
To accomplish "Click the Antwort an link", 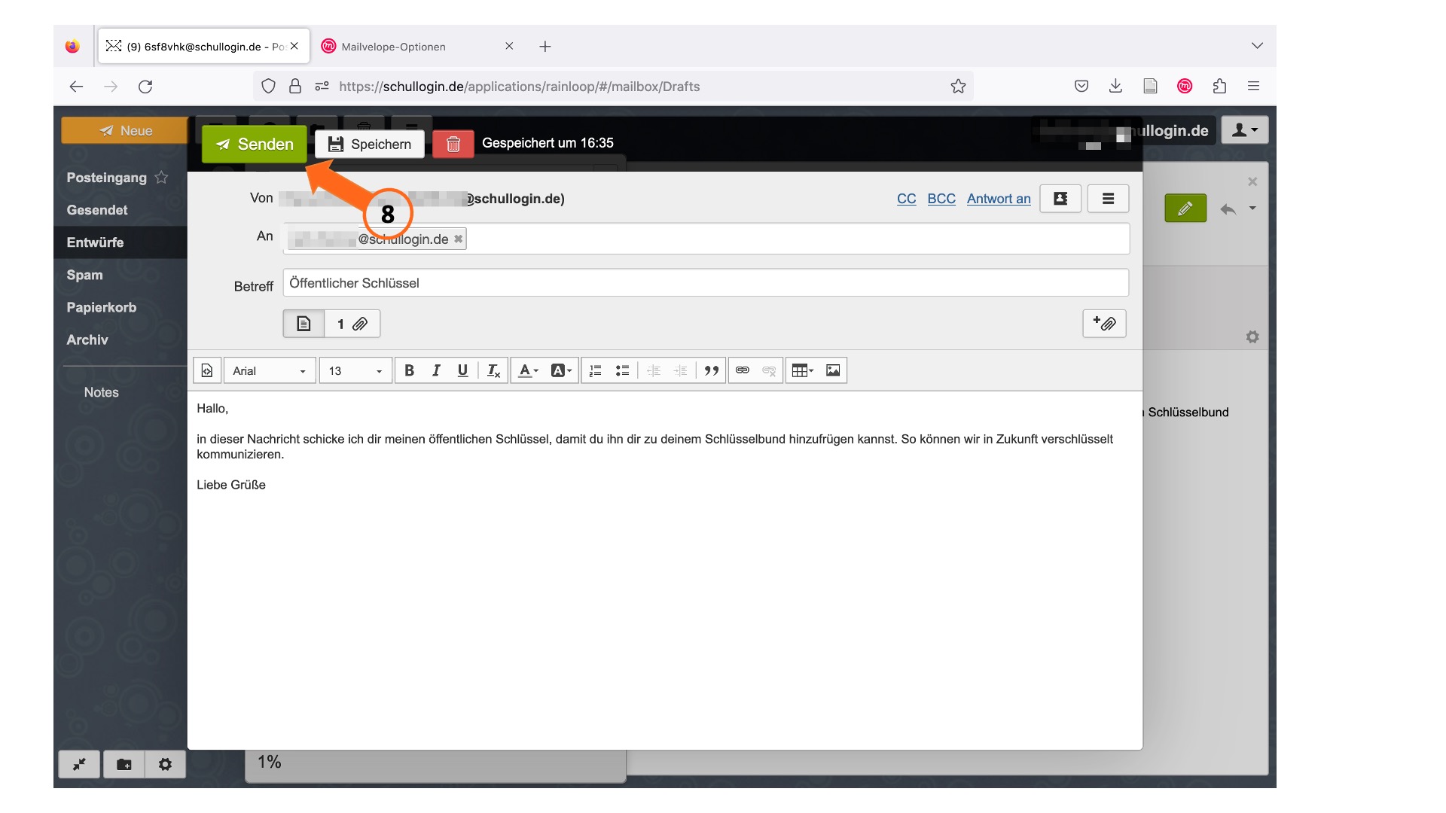I will pyautogui.click(x=999, y=199).
